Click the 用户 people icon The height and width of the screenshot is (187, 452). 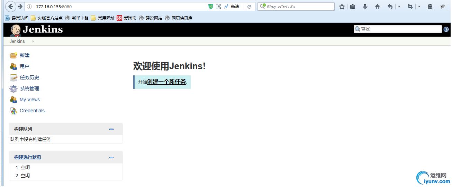point(13,66)
